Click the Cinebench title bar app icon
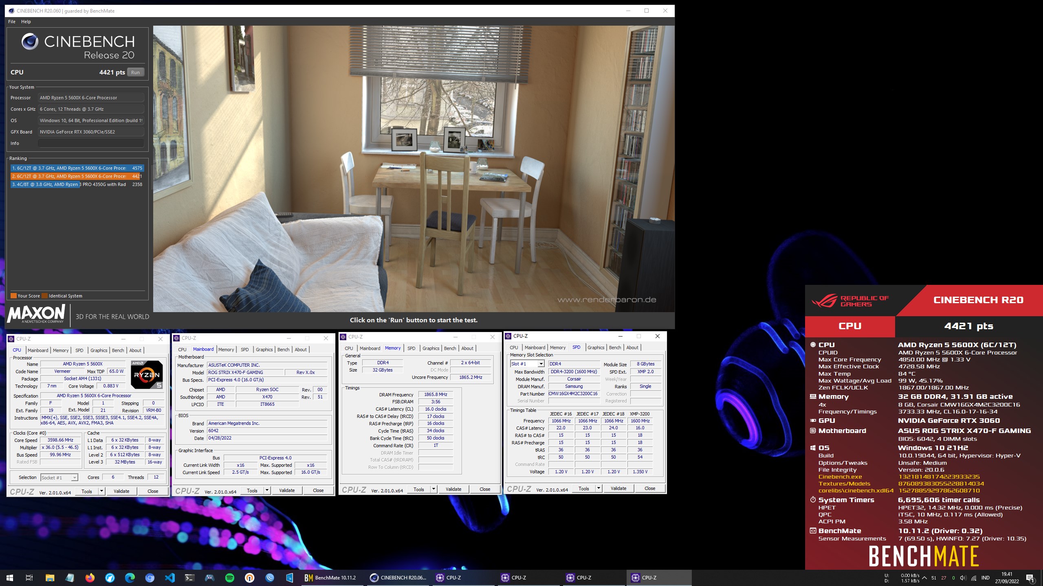This screenshot has height=586, width=1043. (11, 11)
